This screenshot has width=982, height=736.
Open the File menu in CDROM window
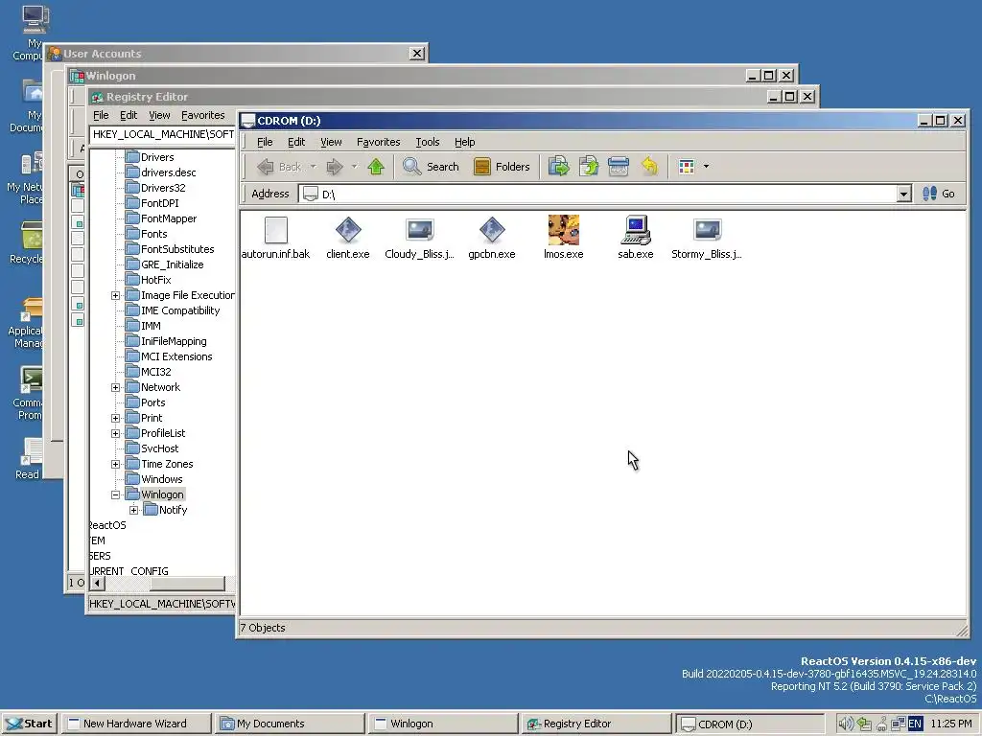click(265, 142)
